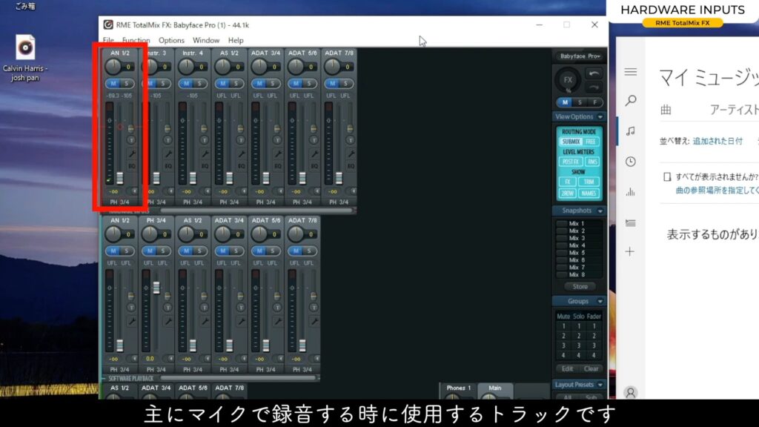Open the Window menu
This screenshot has height=427, width=759.
coord(206,40)
